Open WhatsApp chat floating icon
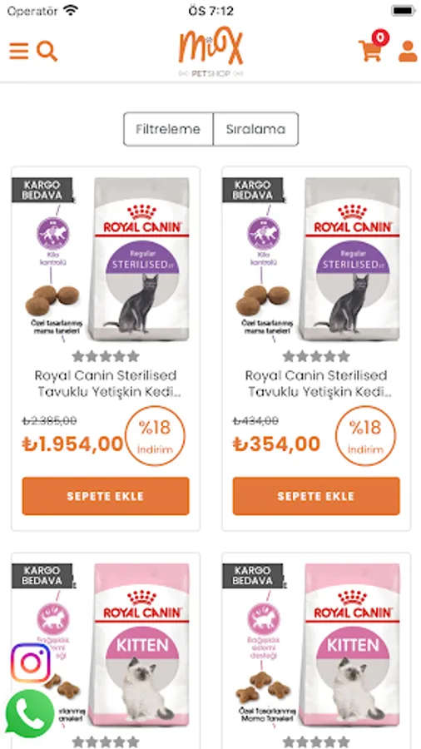The image size is (421, 749). pyautogui.click(x=30, y=714)
